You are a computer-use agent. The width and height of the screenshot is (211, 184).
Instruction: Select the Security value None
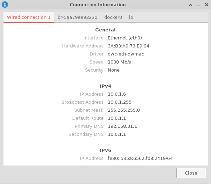coord(114,70)
